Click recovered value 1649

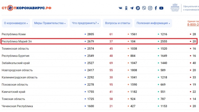click(x=164, y=56)
